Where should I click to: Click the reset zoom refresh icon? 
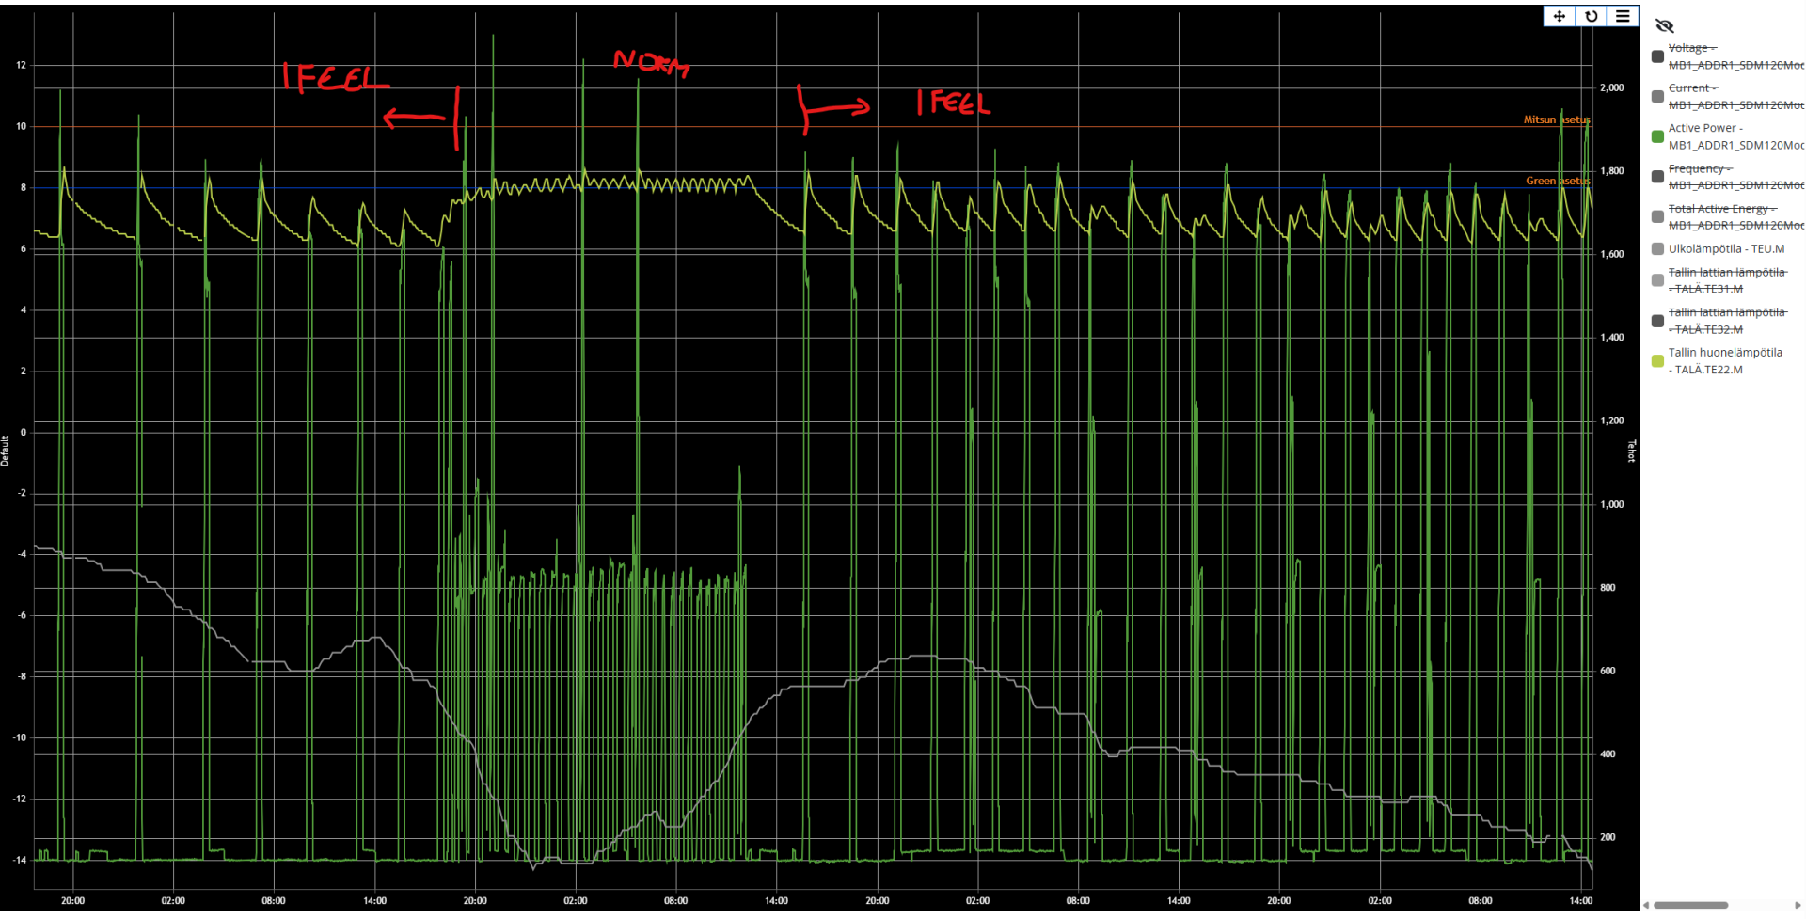coord(1592,16)
